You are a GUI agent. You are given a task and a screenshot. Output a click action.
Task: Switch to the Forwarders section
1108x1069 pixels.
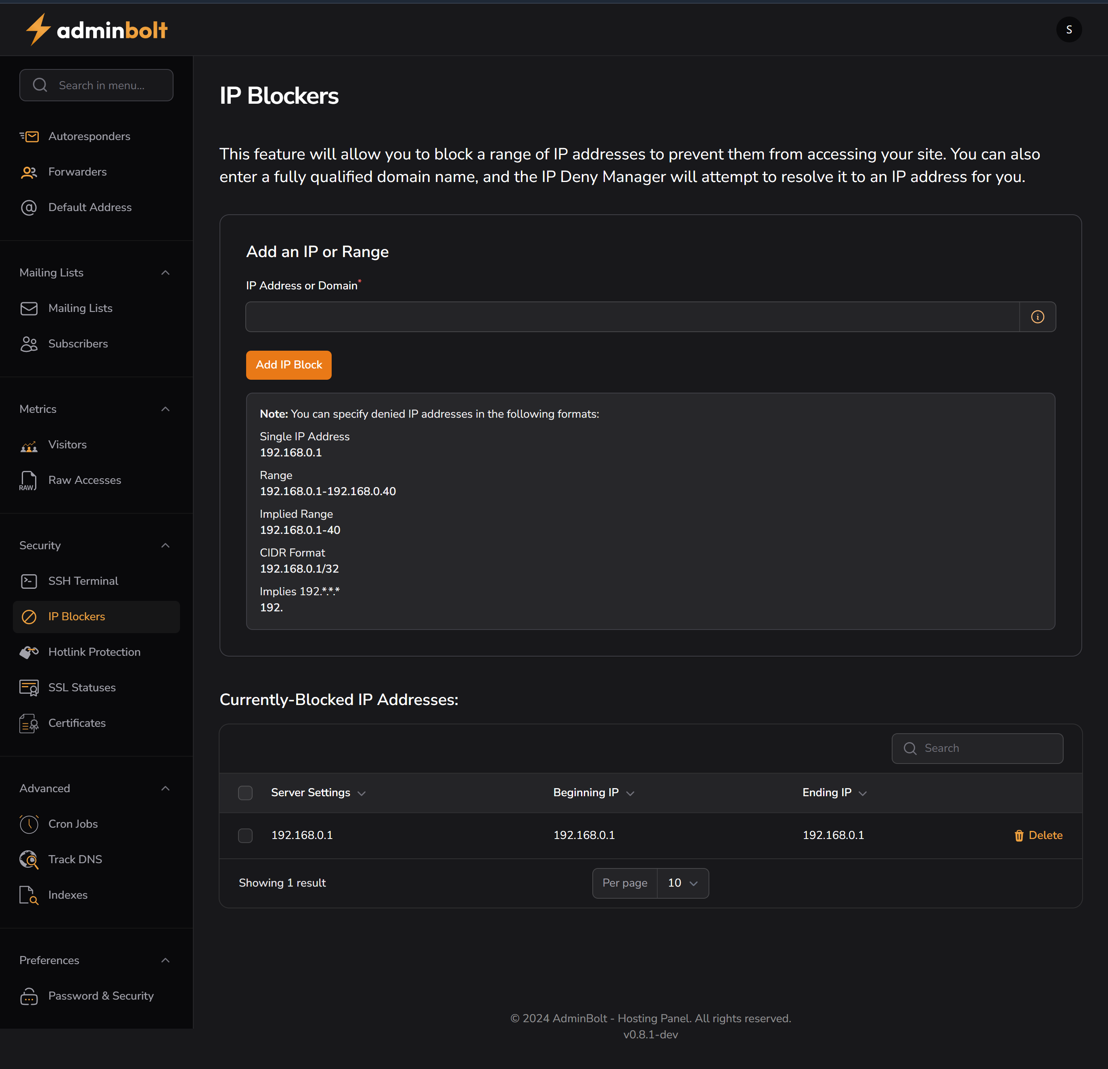tap(77, 172)
